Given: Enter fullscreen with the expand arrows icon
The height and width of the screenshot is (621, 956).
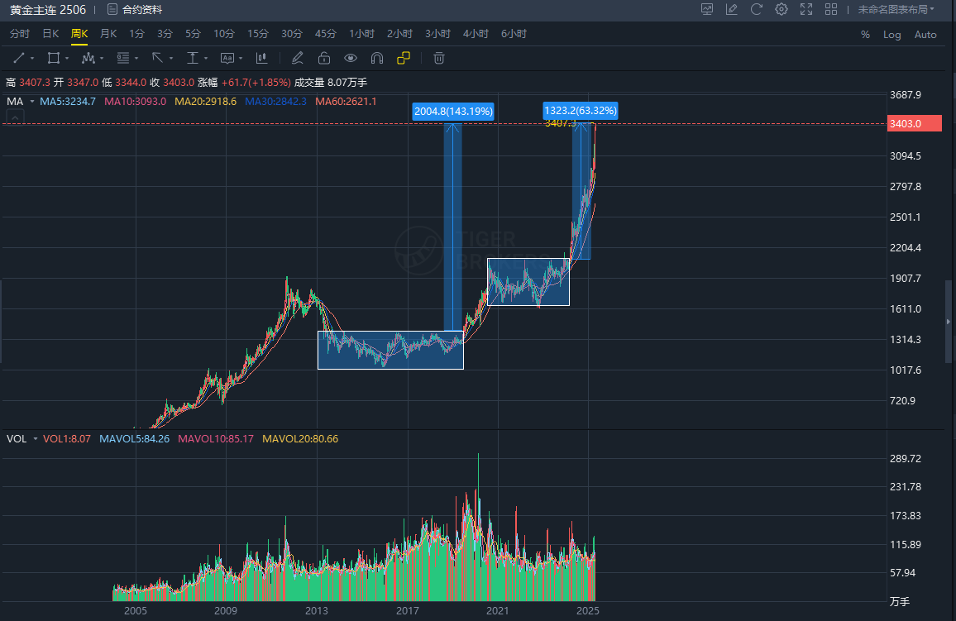Looking at the screenshot, I should (x=806, y=9).
